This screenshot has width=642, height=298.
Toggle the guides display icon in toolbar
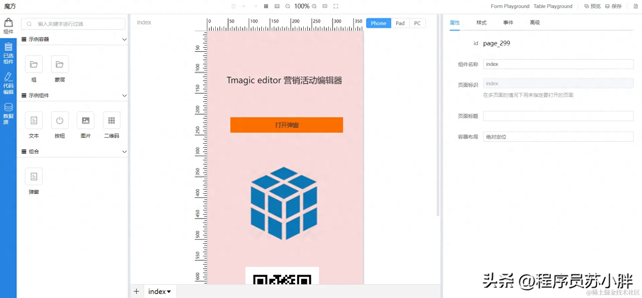point(277,6)
